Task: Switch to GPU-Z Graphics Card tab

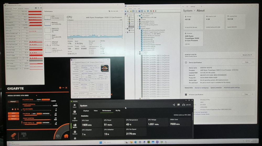Action: (9, 9)
